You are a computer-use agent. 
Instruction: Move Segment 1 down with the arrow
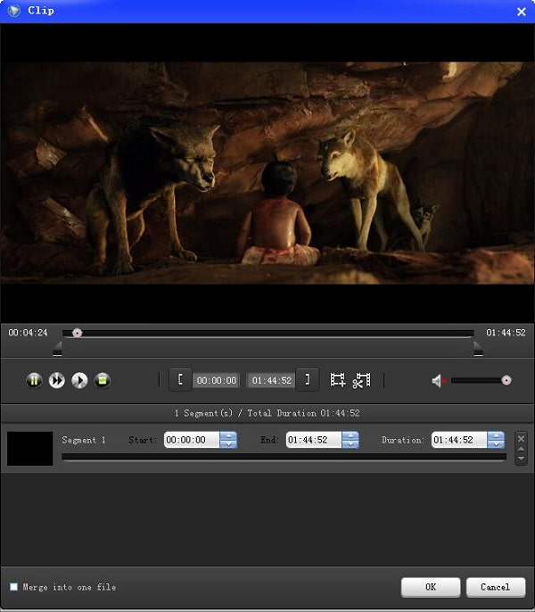(521, 459)
